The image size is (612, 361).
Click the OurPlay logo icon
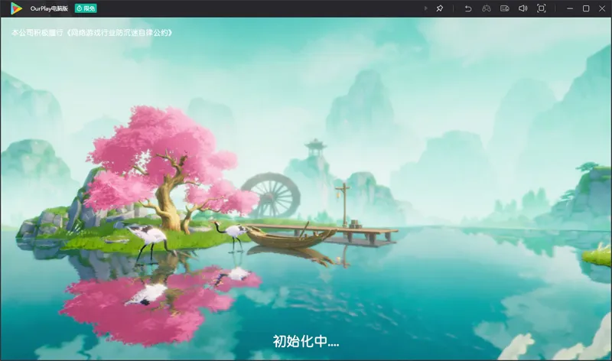point(16,8)
